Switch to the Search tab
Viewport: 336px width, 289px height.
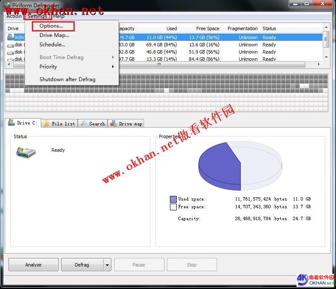[x=93, y=124]
